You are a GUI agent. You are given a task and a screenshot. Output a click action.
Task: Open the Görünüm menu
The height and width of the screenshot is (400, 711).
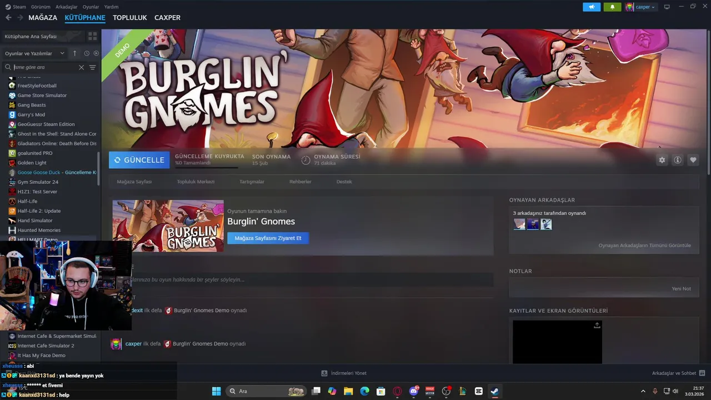(x=41, y=7)
